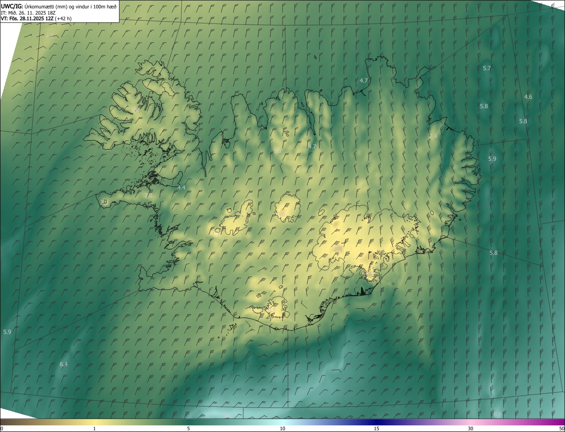Screen dimensions: 565x432
Task: Click the color bar tick label '30'
Action: click(471, 429)
